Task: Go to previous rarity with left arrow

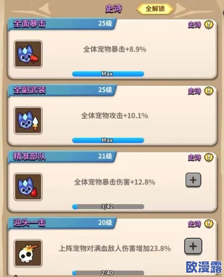Action: click(45, 9)
